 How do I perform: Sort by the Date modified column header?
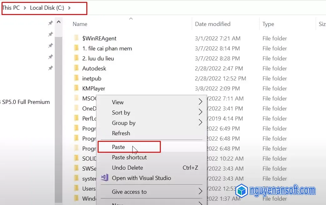pos(212,24)
